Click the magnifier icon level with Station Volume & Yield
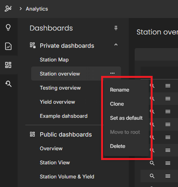The image size is (178, 187). pyautogui.click(x=152, y=176)
